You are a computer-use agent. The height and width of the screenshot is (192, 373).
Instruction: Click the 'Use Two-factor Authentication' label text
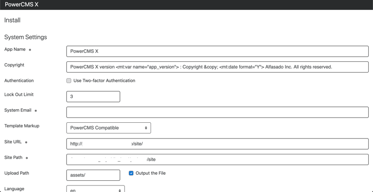click(104, 80)
